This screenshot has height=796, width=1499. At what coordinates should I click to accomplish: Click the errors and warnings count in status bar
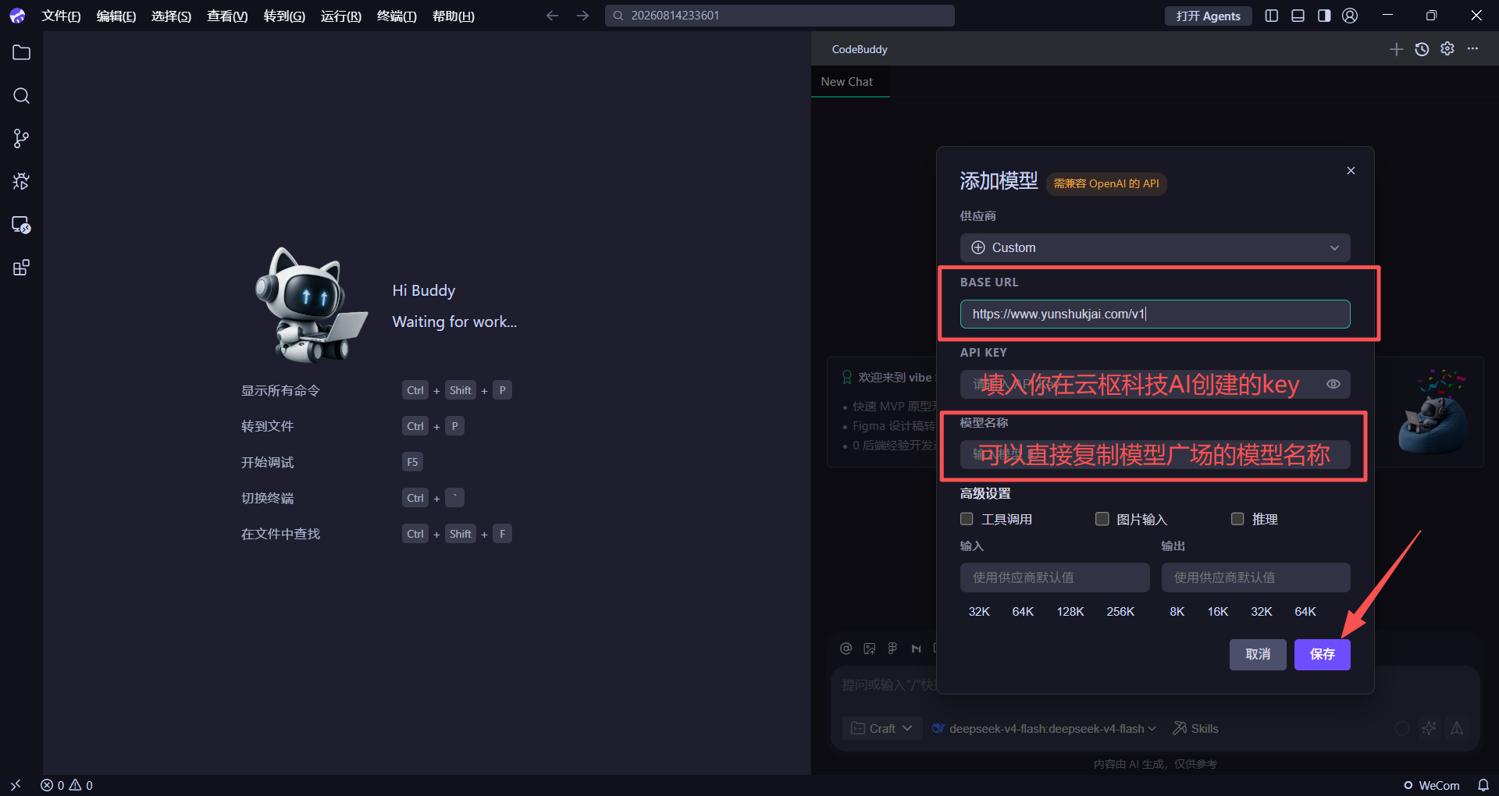click(x=67, y=785)
